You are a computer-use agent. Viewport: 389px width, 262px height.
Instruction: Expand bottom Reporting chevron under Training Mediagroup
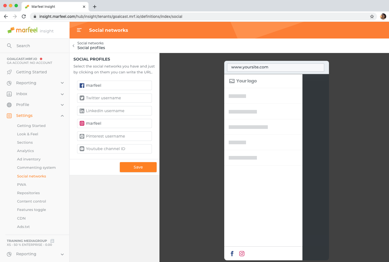[62, 254]
